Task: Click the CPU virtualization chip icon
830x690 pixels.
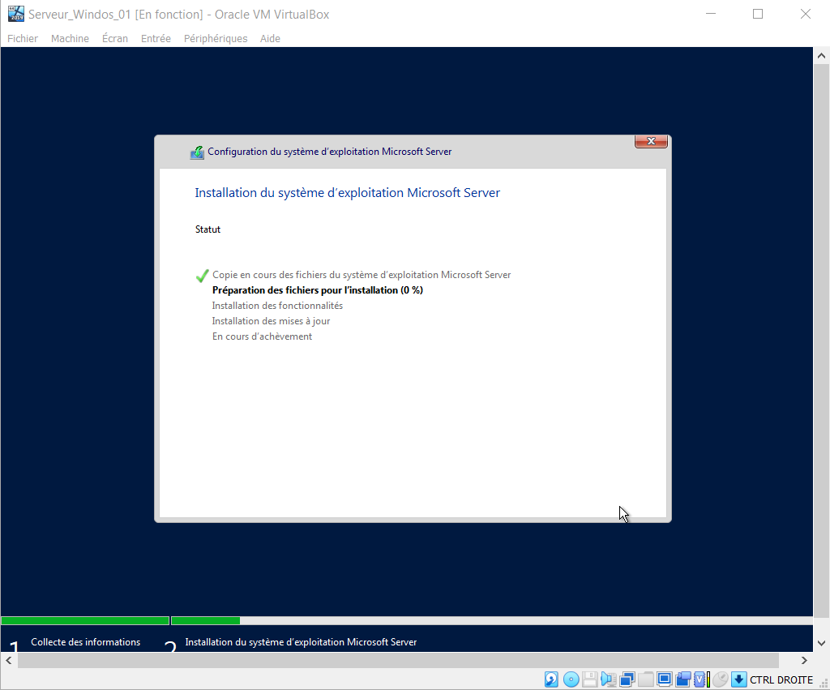Action: 699,679
